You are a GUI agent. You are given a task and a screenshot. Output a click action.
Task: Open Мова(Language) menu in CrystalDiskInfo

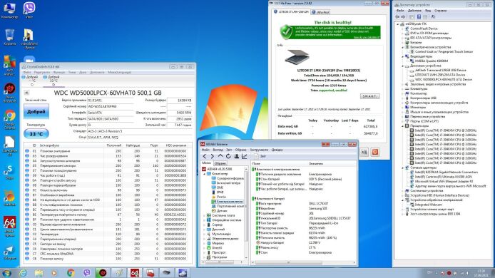tap(119, 72)
